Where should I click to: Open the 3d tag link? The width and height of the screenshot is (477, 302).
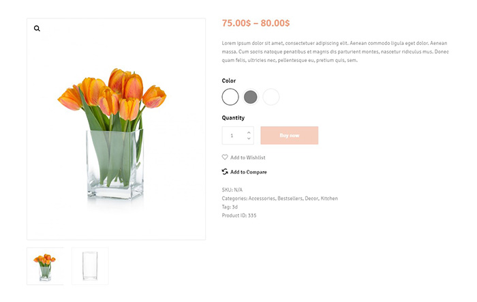coord(234,207)
